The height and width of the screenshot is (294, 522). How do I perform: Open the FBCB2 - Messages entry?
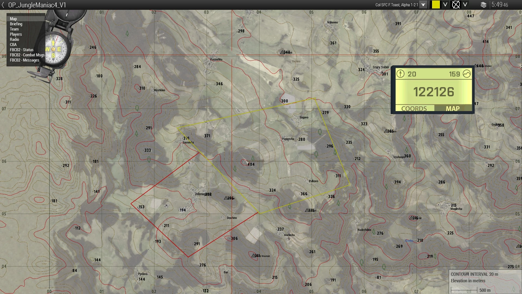click(24, 60)
